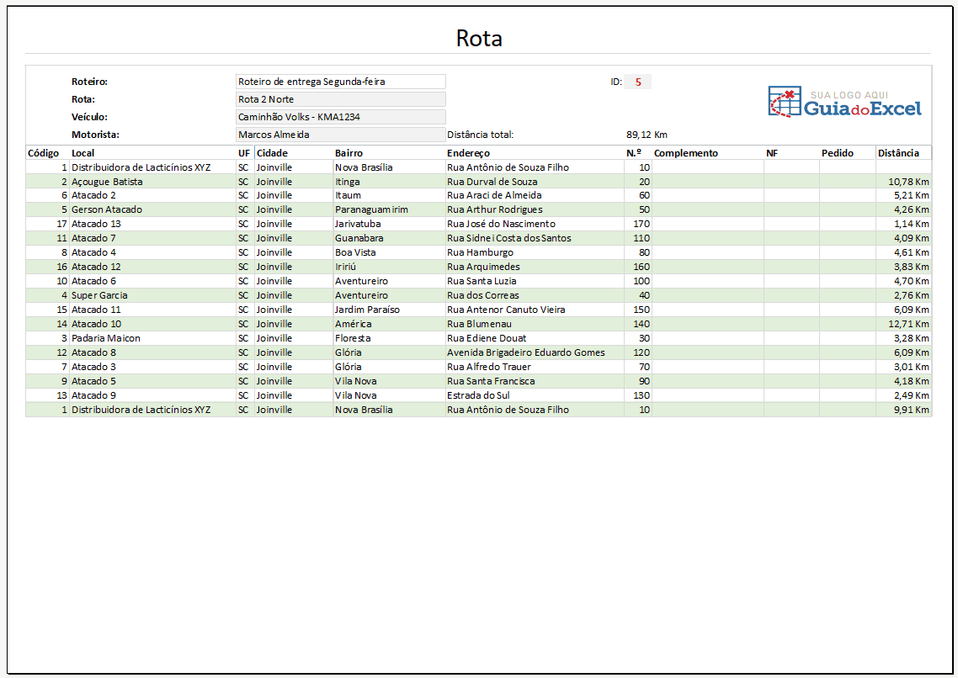Click the Motorista field Marcos Almeida
Screen dimensions: 958x678
pos(340,135)
